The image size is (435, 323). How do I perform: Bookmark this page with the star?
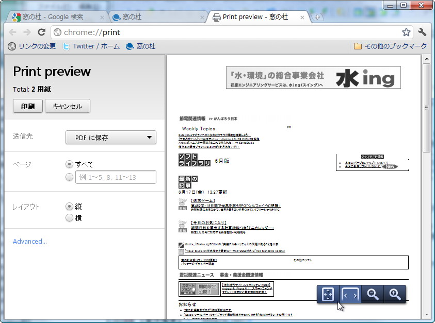(x=406, y=32)
